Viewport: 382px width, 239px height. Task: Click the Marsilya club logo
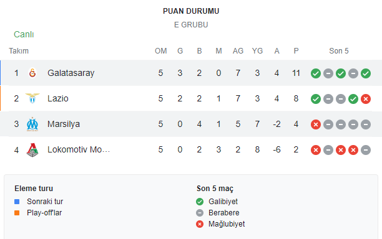click(x=32, y=124)
